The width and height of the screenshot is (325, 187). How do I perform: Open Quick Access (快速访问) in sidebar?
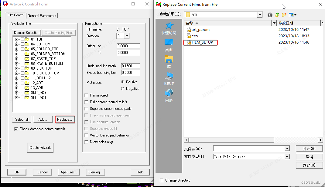169,28
